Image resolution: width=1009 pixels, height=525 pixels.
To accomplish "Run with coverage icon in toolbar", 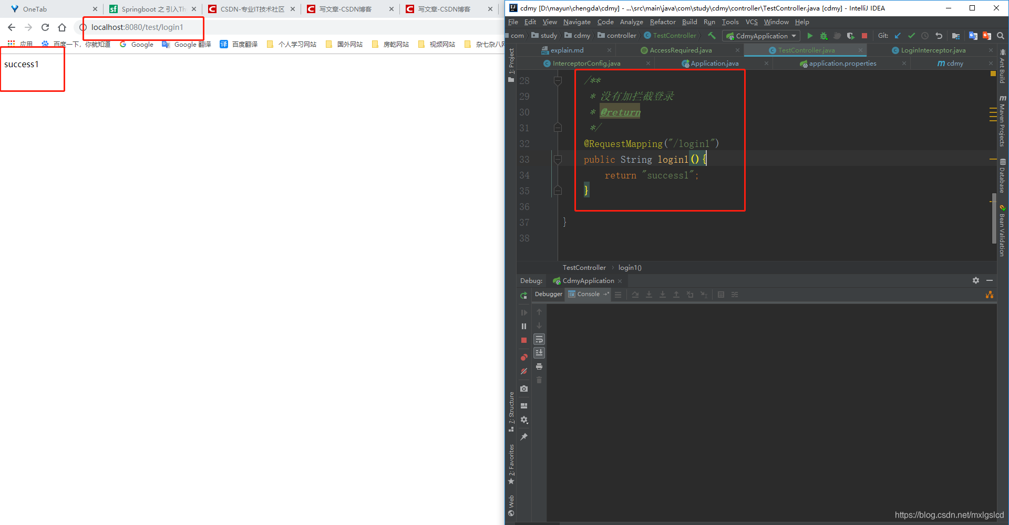I will click(x=851, y=36).
